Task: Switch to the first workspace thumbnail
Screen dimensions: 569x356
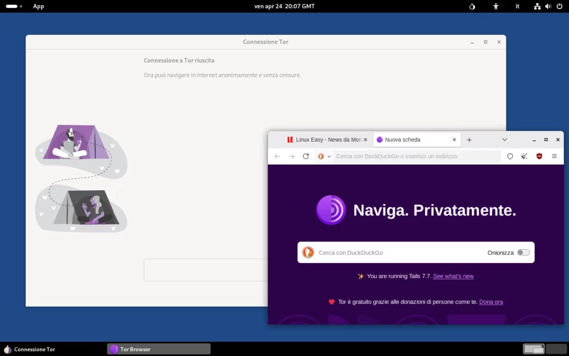Action: point(533,349)
